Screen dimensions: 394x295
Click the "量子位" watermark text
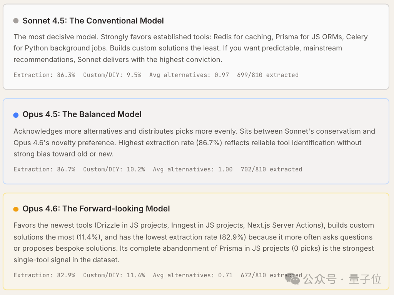[x=365, y=279]
